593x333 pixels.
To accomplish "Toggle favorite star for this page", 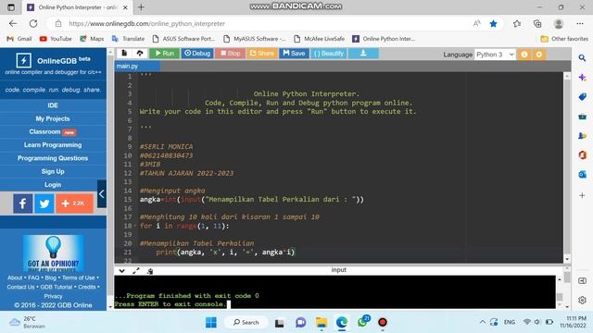I will 493,24.
